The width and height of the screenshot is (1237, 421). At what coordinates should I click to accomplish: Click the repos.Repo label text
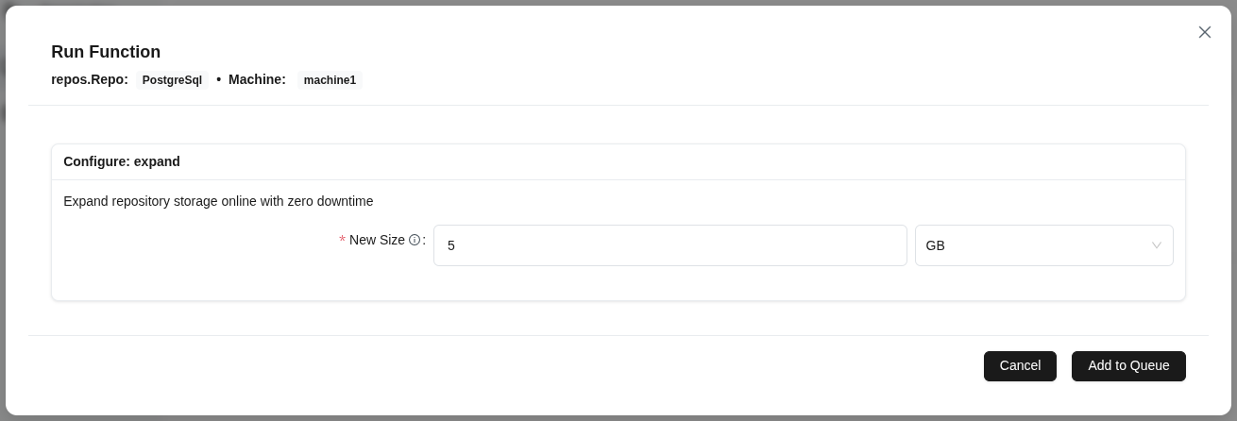coord(90,79)
